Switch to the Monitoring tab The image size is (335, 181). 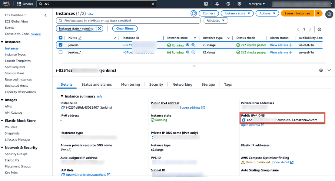point(130,85)
